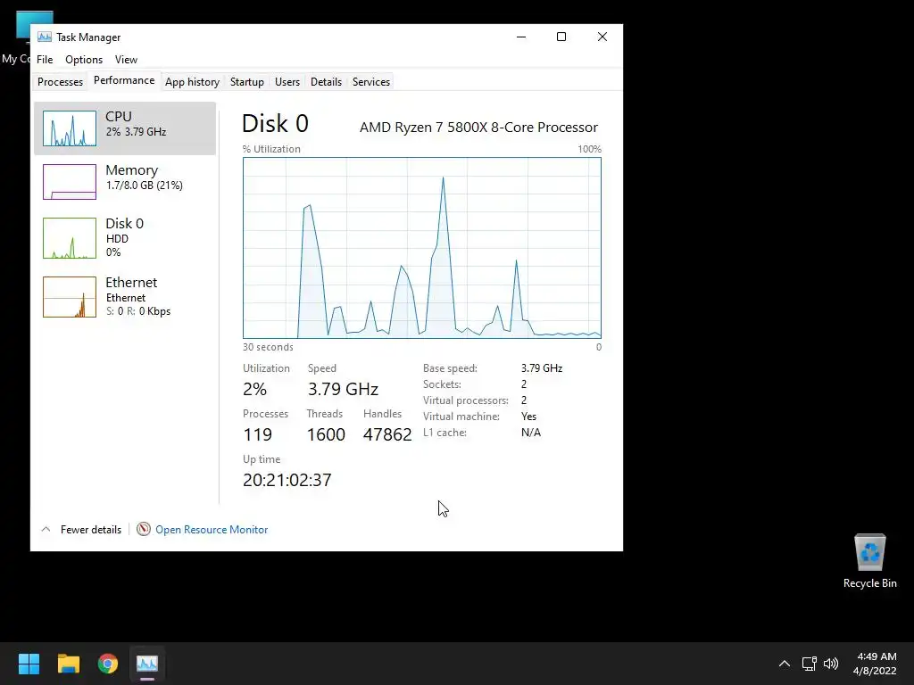Click the Task Manager taskbar icon
The image size is (914, 685).
[147, 664]
